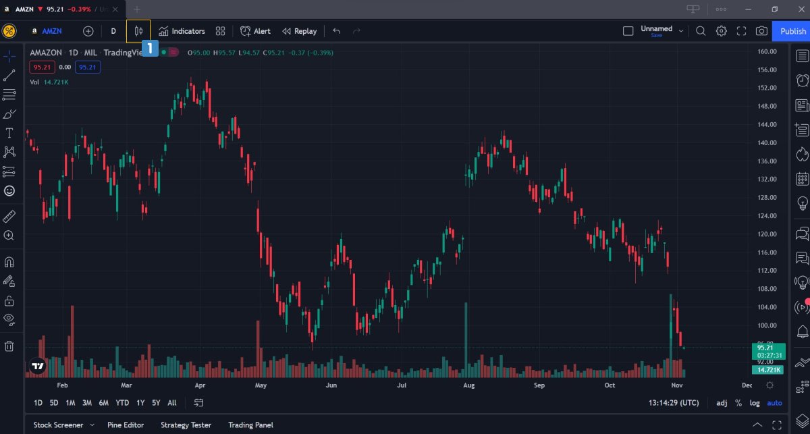Open Unnamed layout dropdown arrow
810x434 pixels.
click(x=680, y=31)
